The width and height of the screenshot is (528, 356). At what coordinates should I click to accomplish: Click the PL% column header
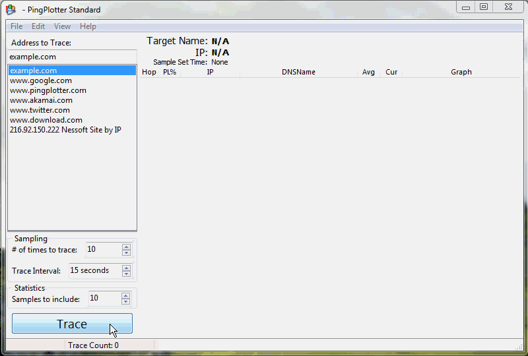tap(170, 72)
